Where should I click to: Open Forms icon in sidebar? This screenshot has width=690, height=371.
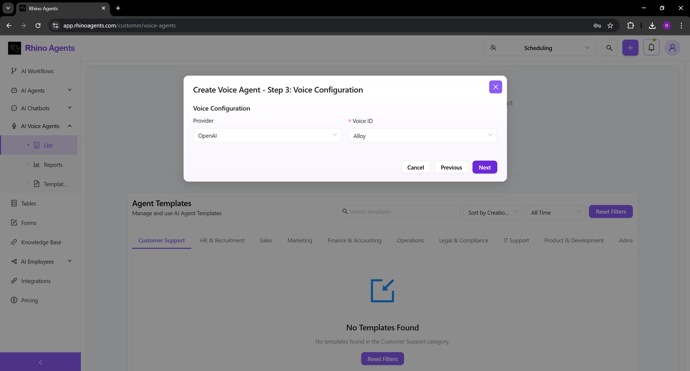14,223
